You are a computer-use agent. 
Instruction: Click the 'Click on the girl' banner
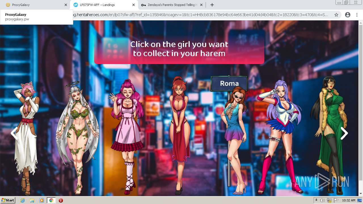click(179, 47)
